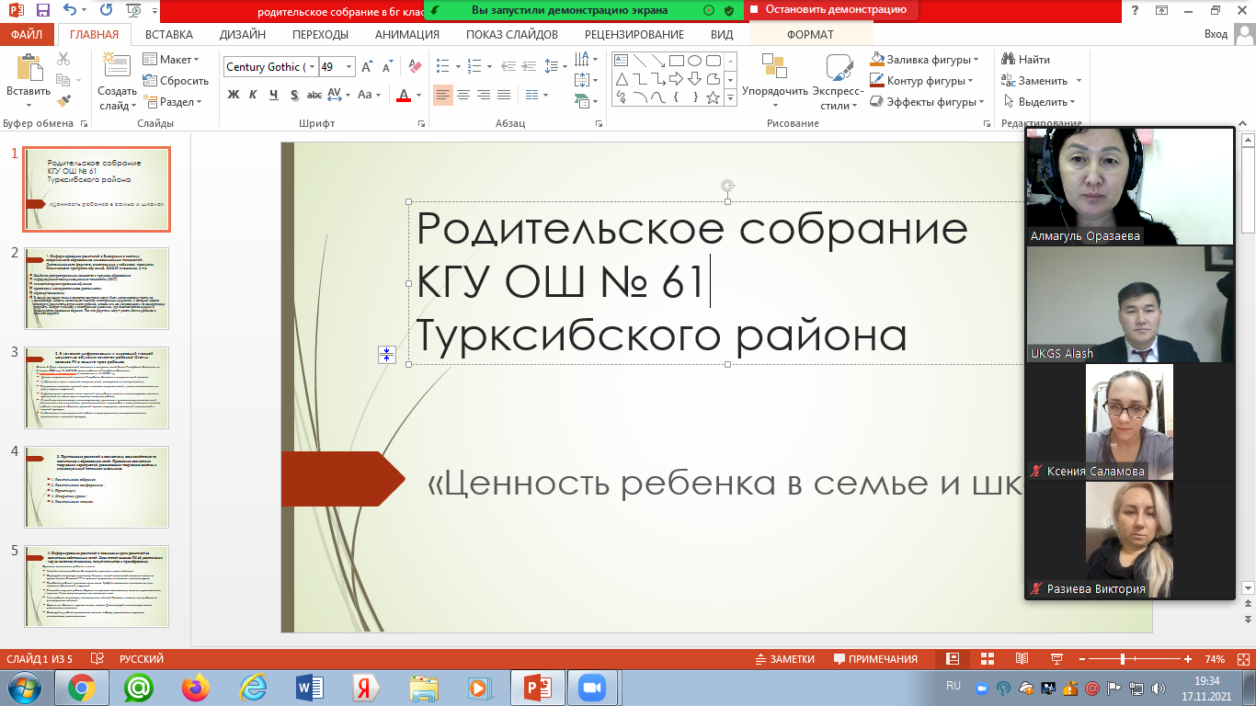The image size is (1256, 706).
Task: Open the Century Gothic font name dropdown
Action: [x=313, y=67]
